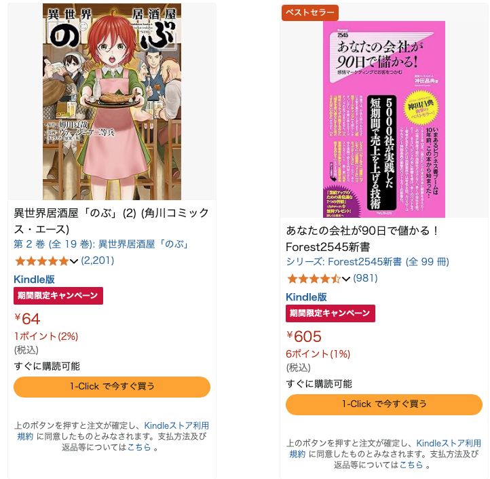This screenshot has width=490, height=479.
Task: Open title あなたの会社が90日で儲かる！Forest2545新書
Action: tap(362, 239)
